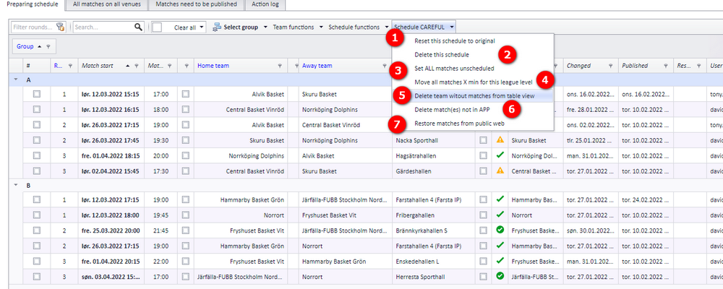
Task: Open the Action log tab
Action: click(265, 4)
